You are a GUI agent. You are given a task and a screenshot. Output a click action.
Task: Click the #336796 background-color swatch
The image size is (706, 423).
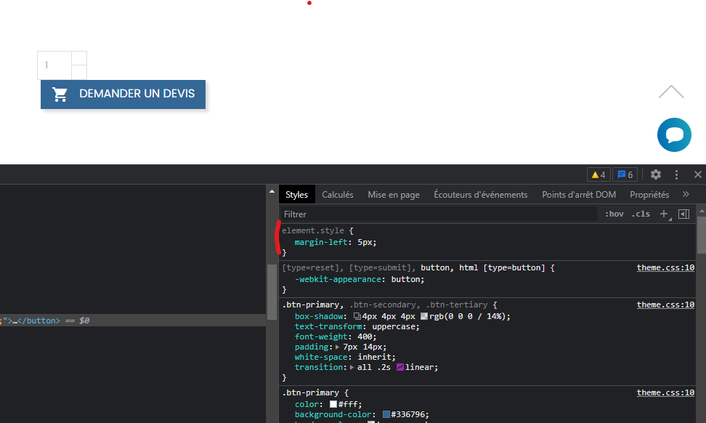[386, 414]
